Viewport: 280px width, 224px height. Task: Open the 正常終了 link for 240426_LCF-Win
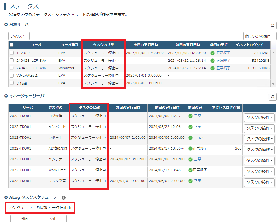(223, 68)
